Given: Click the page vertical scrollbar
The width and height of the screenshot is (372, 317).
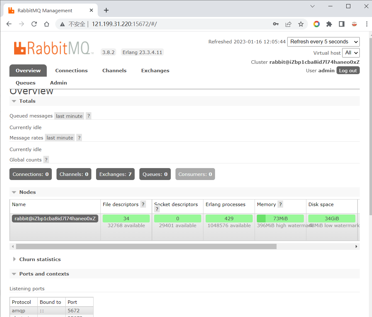Looking at the screenshot, I should click(370, 126).
